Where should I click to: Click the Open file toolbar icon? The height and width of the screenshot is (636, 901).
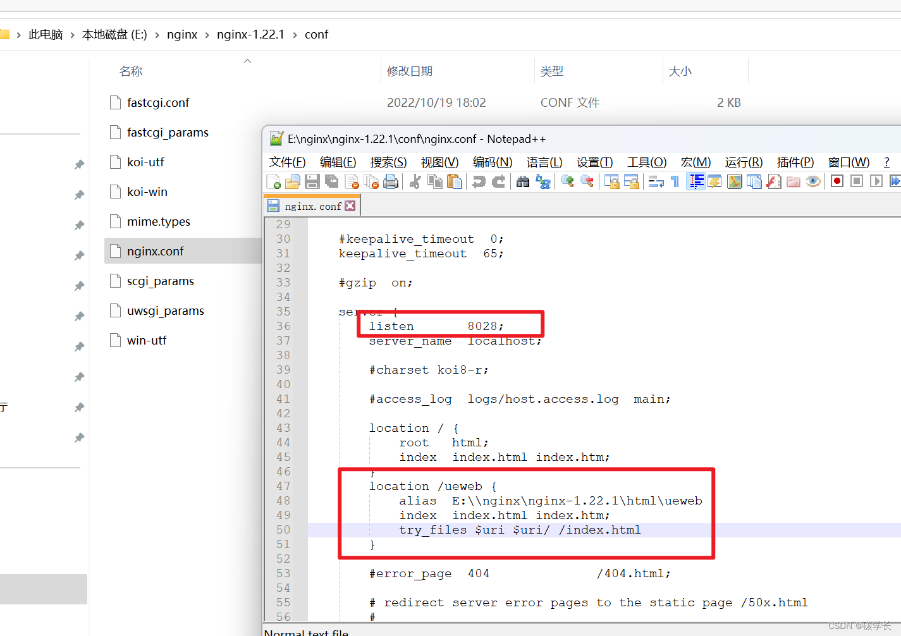point(292,182)
